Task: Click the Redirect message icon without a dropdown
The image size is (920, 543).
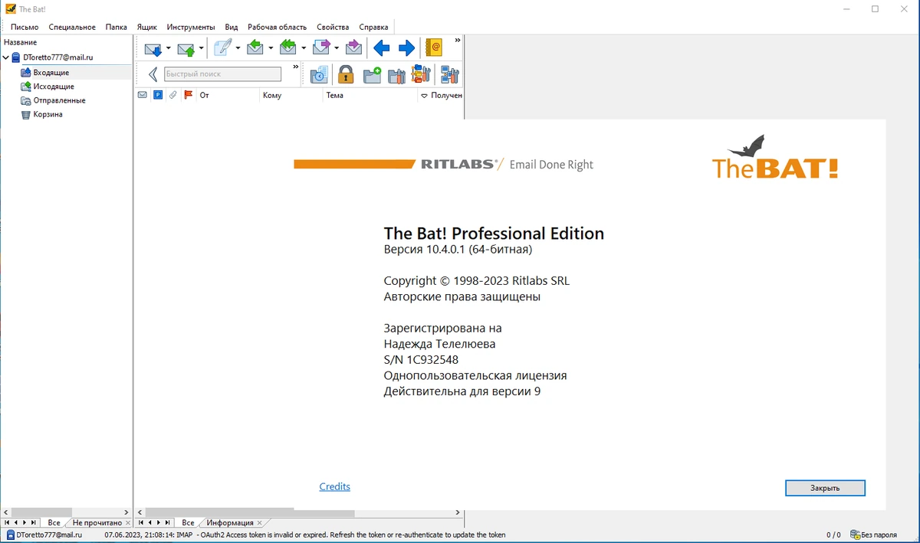Action: 353,48
